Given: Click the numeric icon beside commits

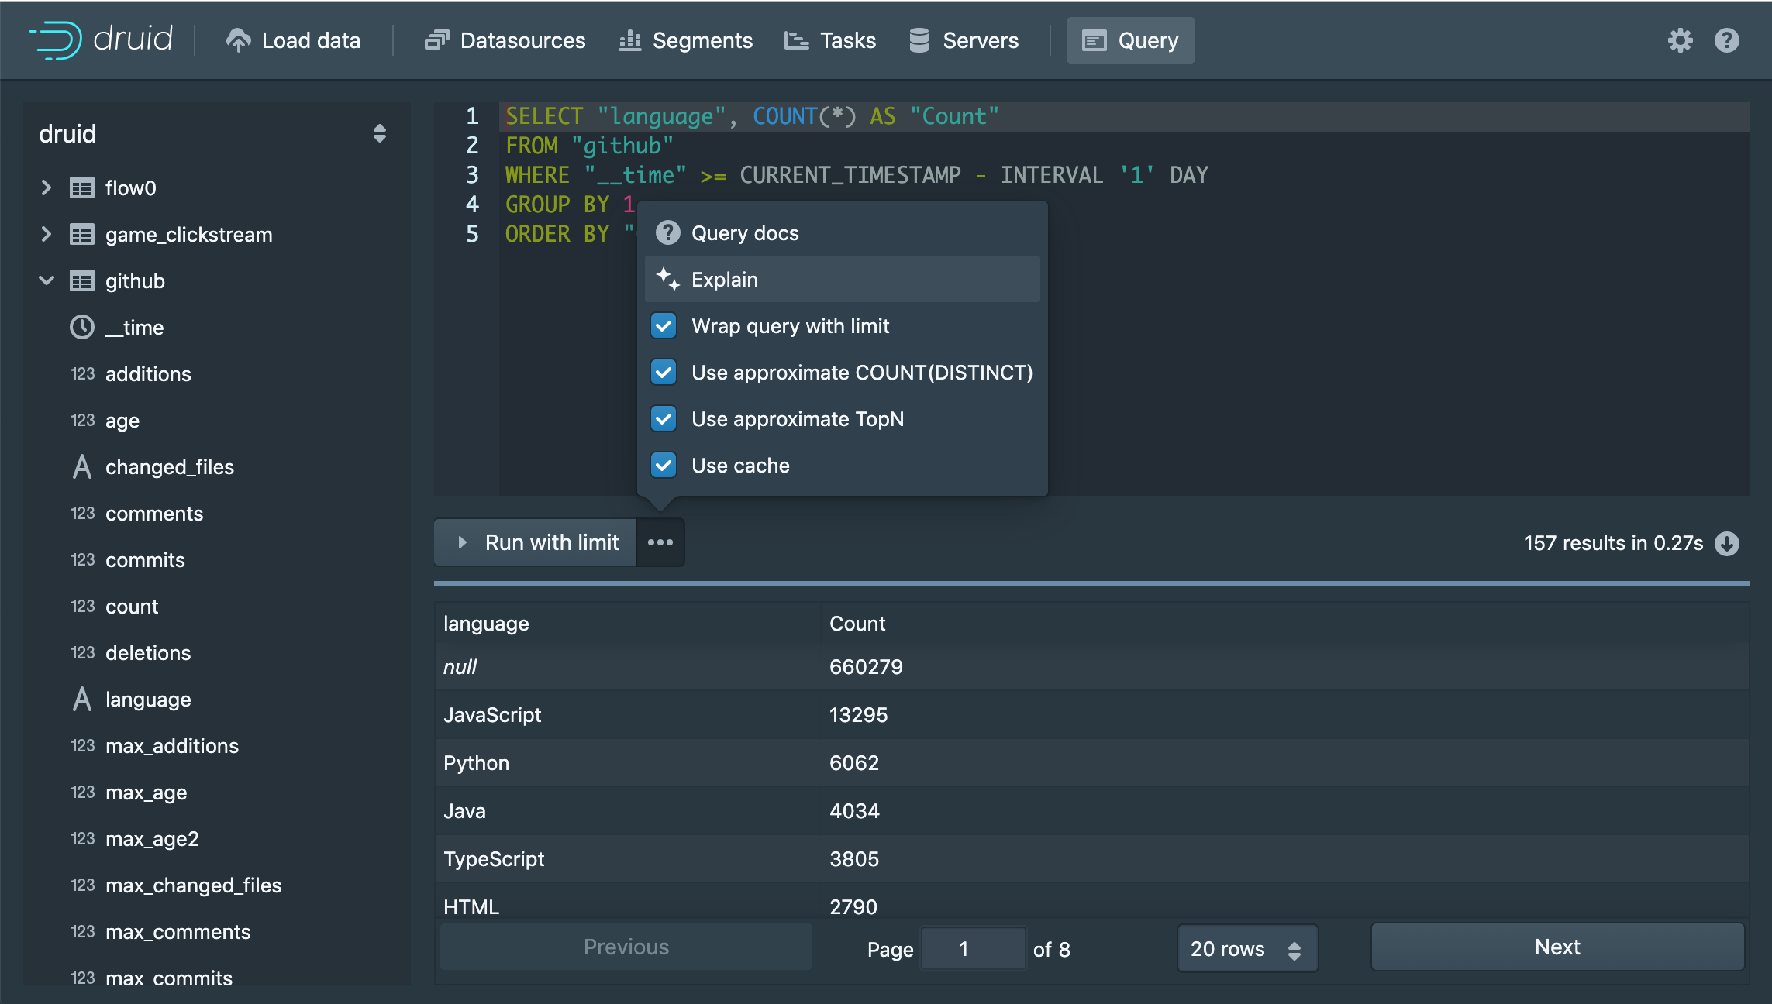Looking at the screenshot, I should (83, 559).
